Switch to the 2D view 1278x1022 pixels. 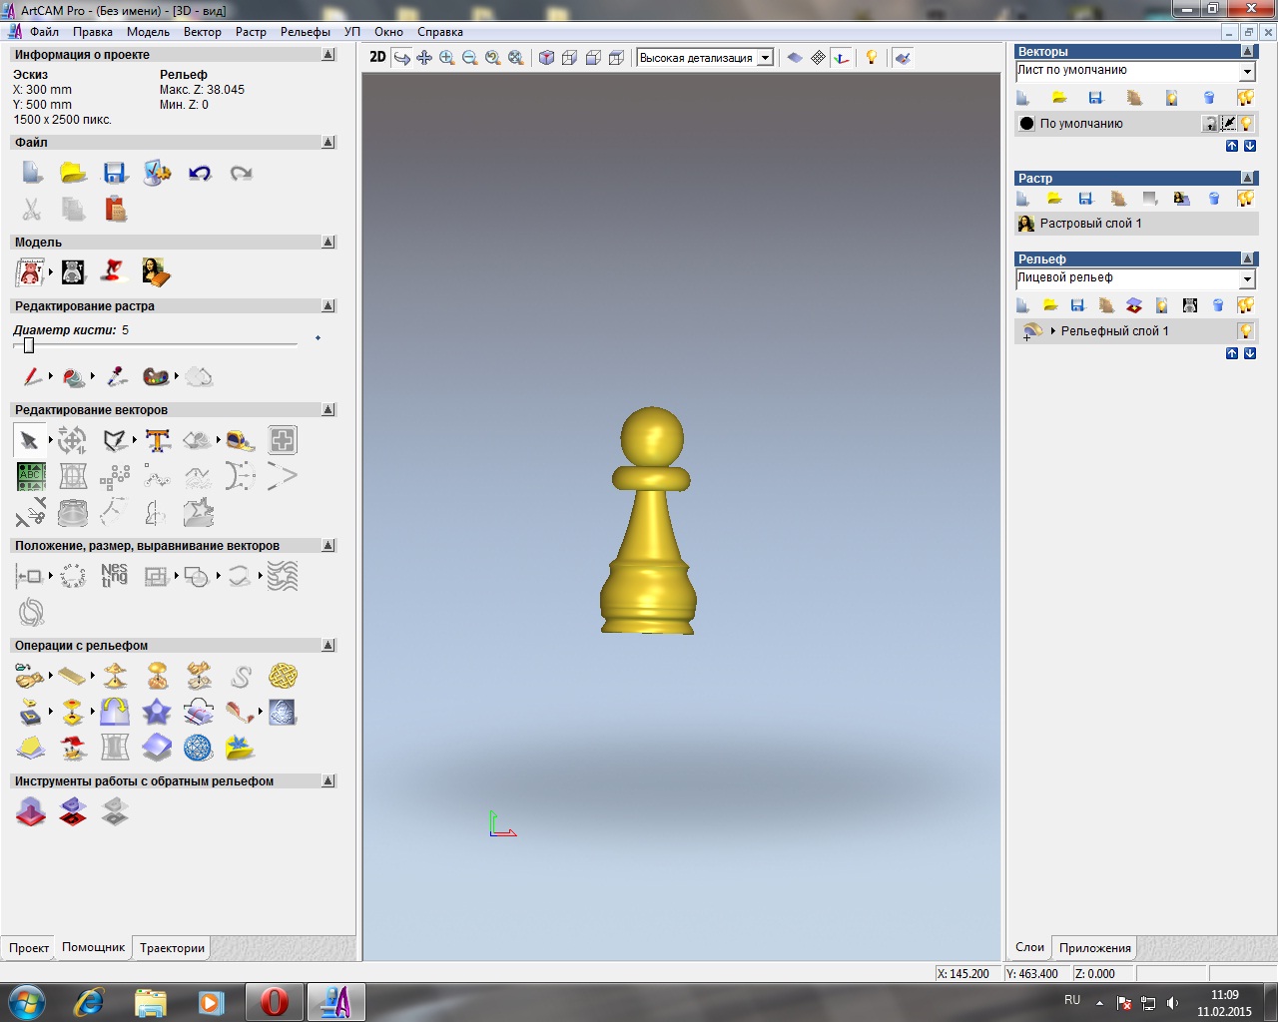[x=377, y=57]
